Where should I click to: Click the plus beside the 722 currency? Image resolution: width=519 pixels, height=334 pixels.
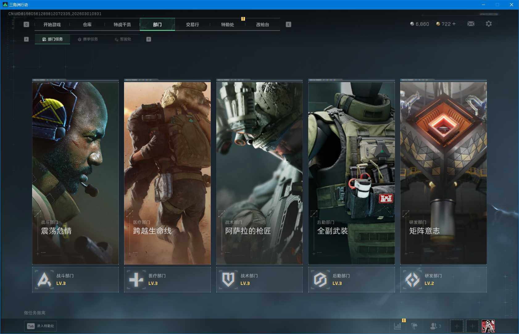pos(454,24)
